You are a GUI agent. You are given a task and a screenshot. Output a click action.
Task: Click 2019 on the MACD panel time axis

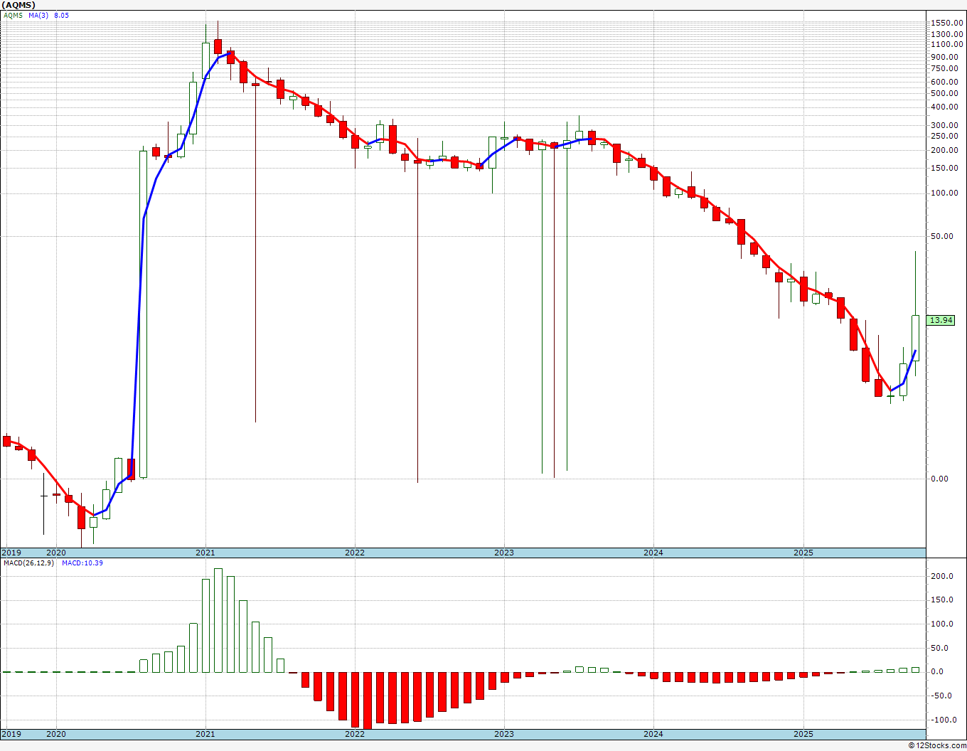pos(11,734)
